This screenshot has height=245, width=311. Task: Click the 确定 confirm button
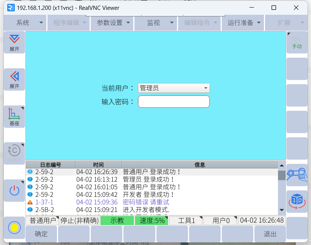coord(41,234)
